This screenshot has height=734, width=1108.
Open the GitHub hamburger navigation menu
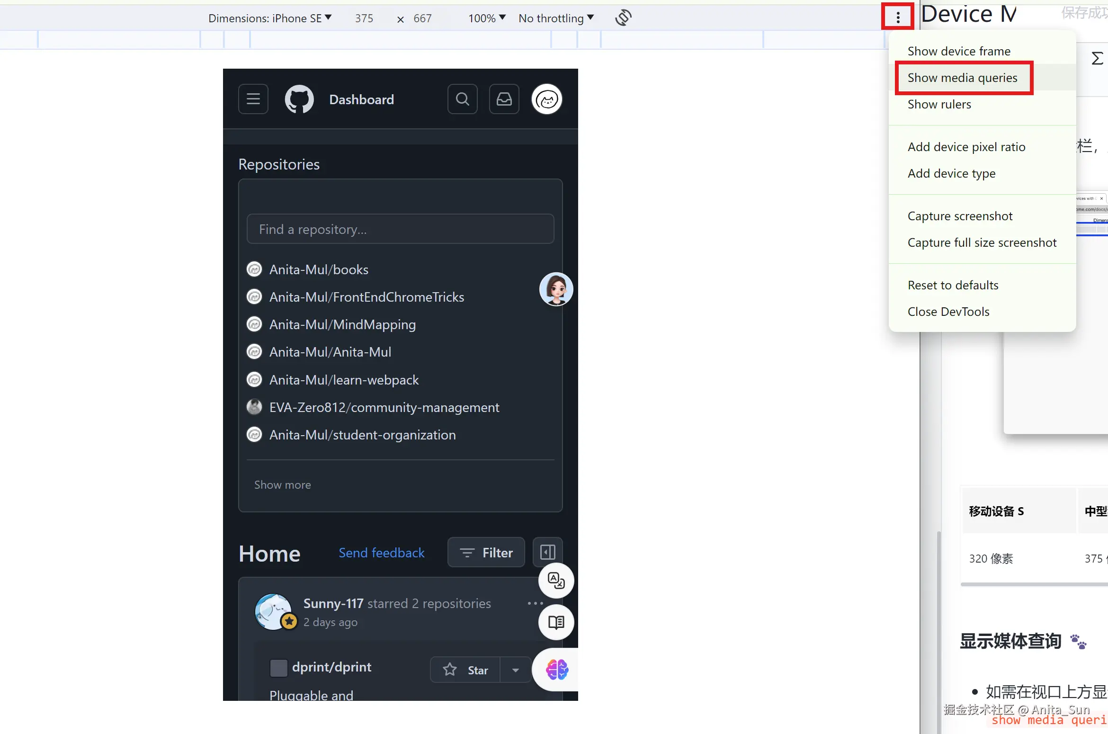[x=253, y=99]
